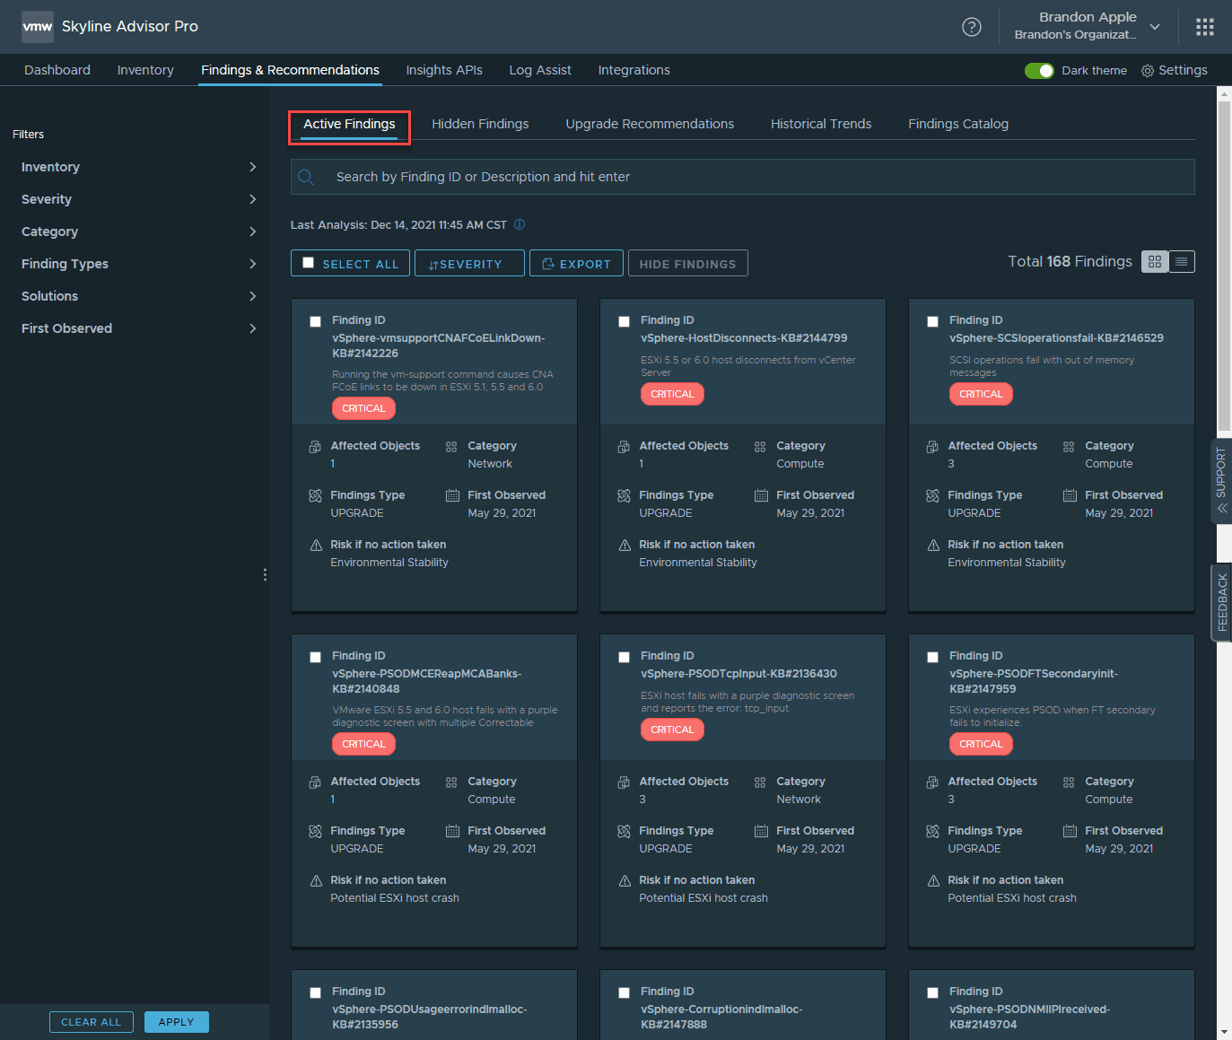Screen dimensions: 1232x1040
Task: Click the Last Analysis info icon
Action: point(519,224)
